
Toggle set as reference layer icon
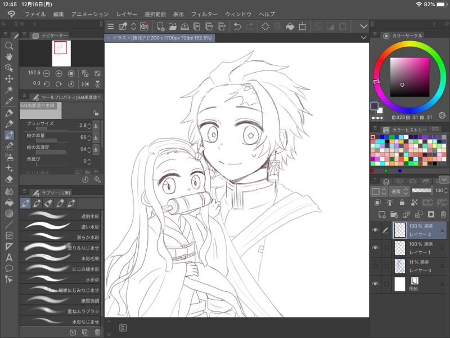click(x=390, y=203)
